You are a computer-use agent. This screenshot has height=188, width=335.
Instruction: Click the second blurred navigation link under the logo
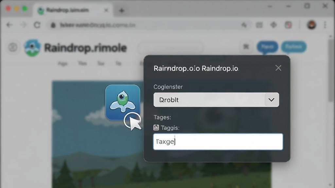pos(82,63)
